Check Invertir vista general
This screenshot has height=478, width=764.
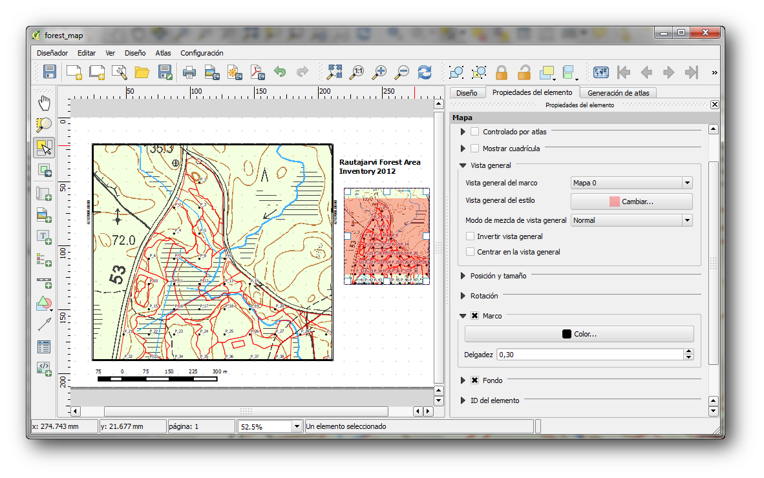coord(470,236)
